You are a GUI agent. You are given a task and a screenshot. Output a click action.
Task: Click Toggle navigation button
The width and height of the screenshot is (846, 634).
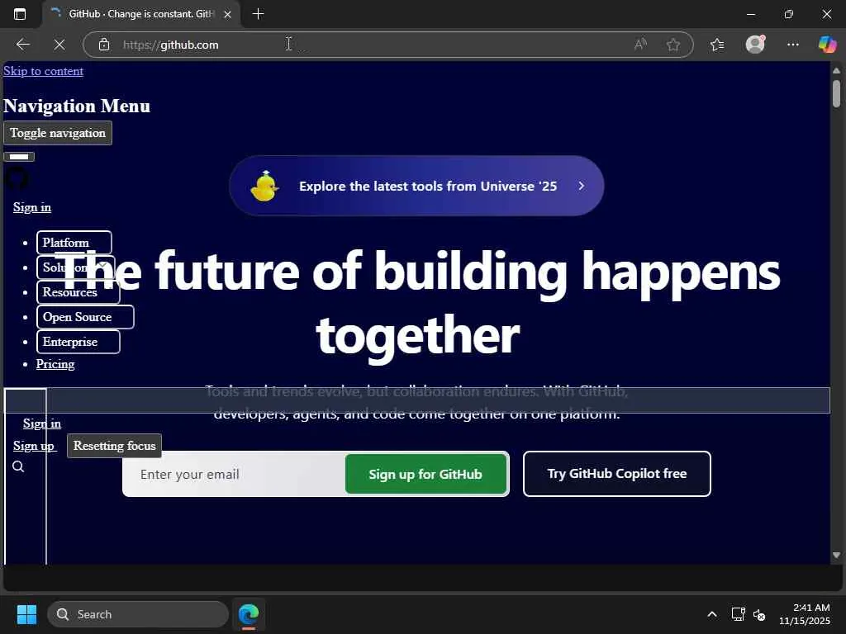[58, 133]
